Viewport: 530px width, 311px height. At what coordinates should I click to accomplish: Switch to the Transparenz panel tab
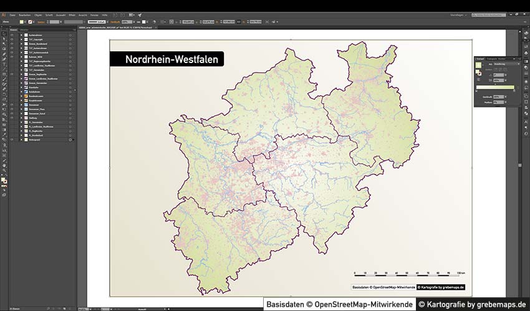[x=493, y=58]
